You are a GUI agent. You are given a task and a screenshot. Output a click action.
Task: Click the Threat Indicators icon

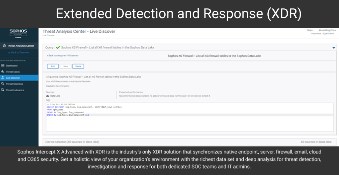(2, 90)
